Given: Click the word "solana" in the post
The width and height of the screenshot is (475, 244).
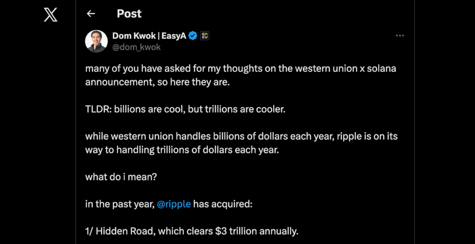Looking at the screenshot, I should pos(382,69).
